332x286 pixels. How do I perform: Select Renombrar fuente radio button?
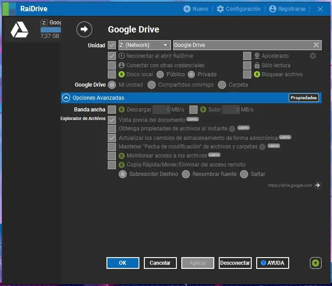coord(186,174)
